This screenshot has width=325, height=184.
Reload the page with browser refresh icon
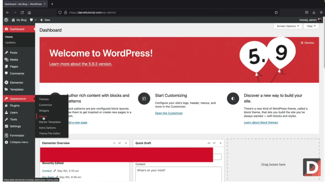[22, 12]
